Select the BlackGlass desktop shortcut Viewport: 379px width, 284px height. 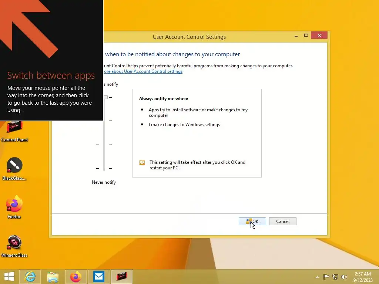coord(14,169)
